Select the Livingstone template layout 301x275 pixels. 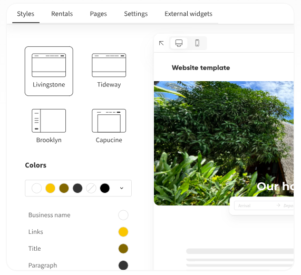point(48,71)
